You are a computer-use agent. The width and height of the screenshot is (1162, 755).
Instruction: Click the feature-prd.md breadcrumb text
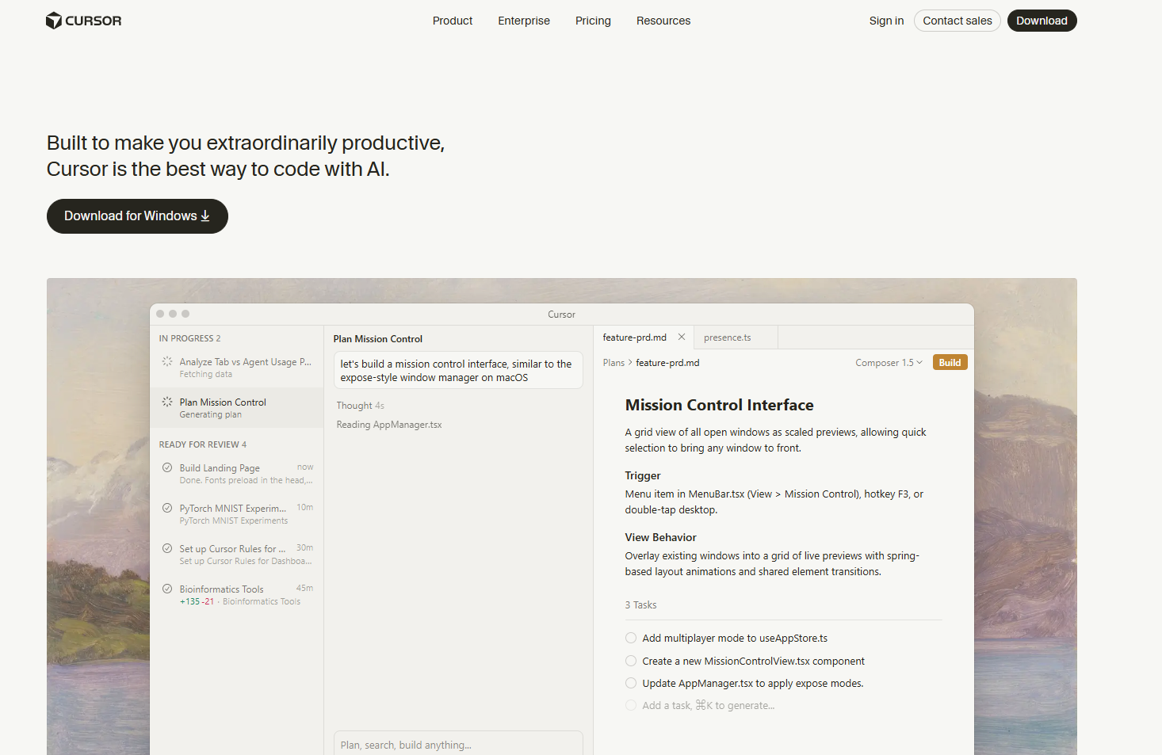pyautogui.click(x=667, y=363)
